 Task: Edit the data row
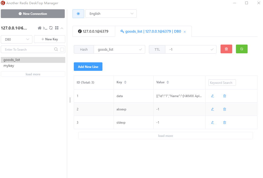coord(213,96)
